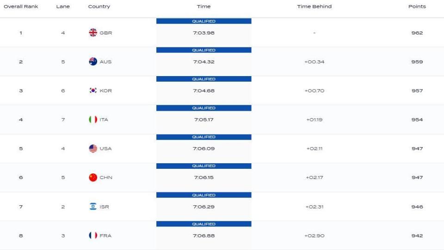Click the Israel flag icon
The height and width of the screenshot is (250, 444).
pyautogui.click(x=93, y=207)
